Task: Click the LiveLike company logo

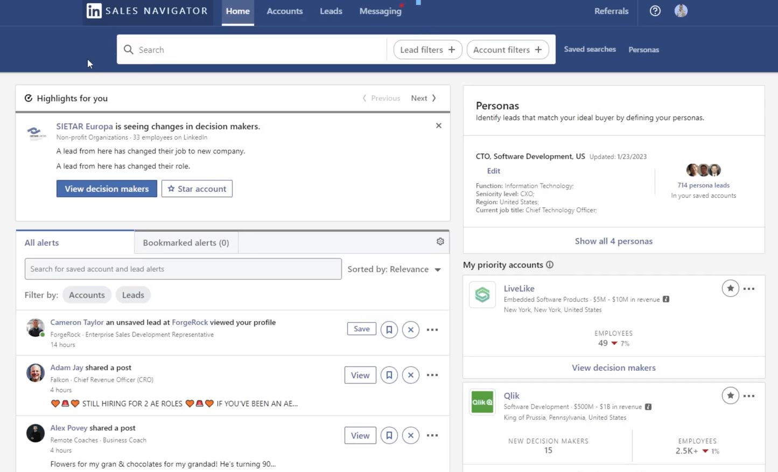Action: [x=482, y=295]
